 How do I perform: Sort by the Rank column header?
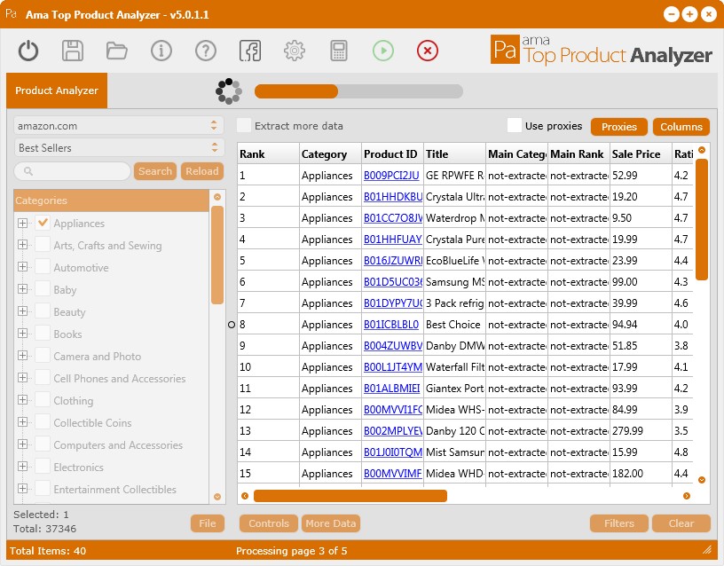tap(268, 153)
